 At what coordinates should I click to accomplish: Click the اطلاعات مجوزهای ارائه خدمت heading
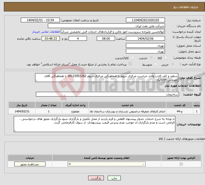coord(182,139)
